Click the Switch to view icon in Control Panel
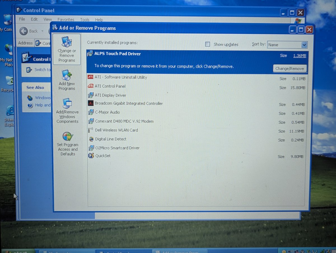This screenshot has width=336, height=253. [29, 70]
